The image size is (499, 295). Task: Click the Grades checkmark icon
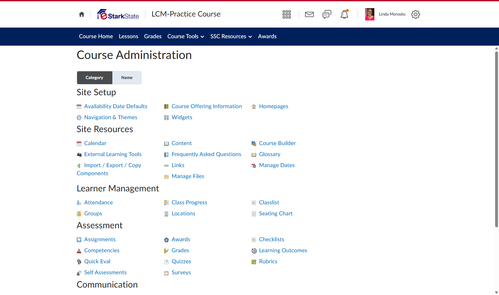coord(166,251)
